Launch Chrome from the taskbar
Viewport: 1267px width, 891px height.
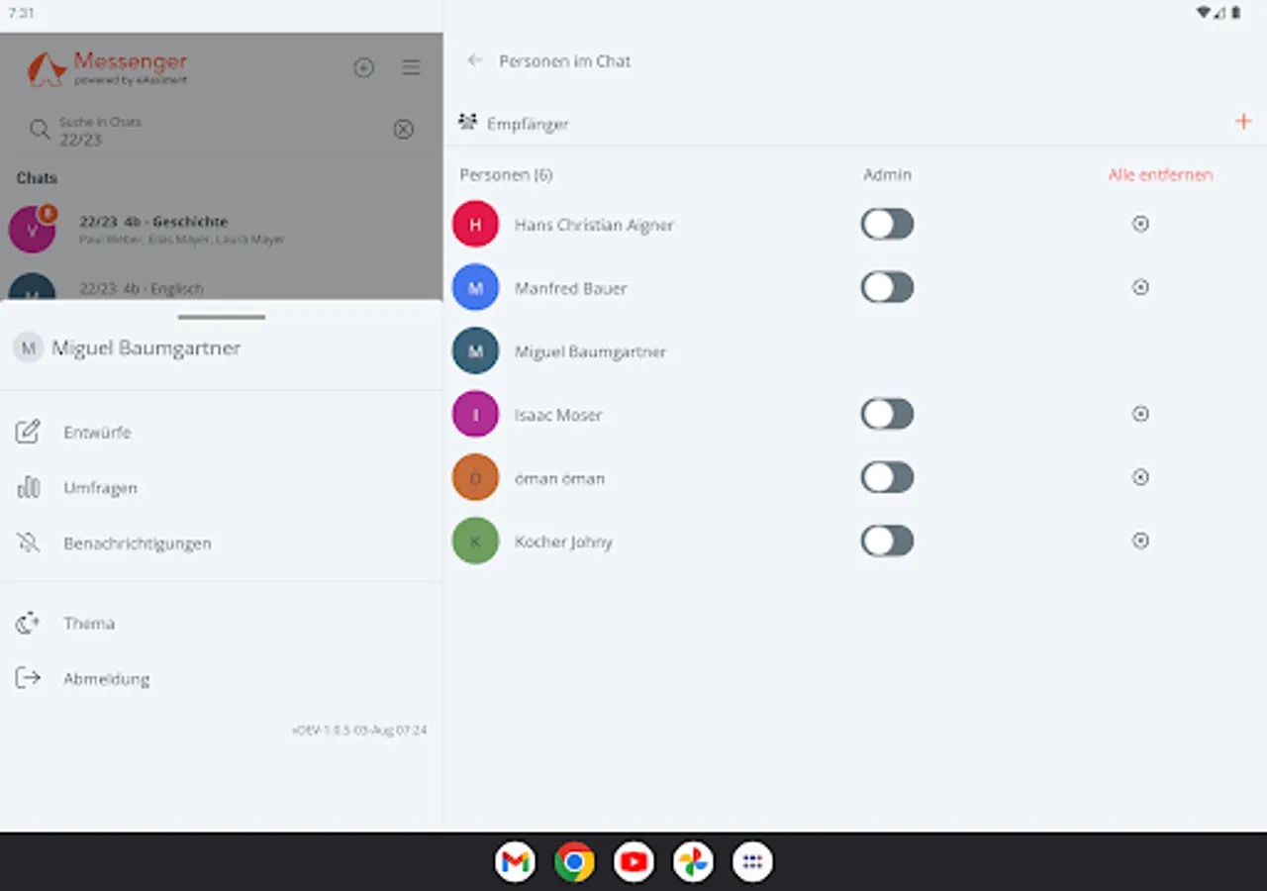click(x=574, y=862)
